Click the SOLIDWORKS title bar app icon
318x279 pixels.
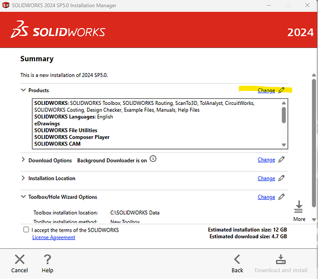pyautogui.click(x=6, y=5)
